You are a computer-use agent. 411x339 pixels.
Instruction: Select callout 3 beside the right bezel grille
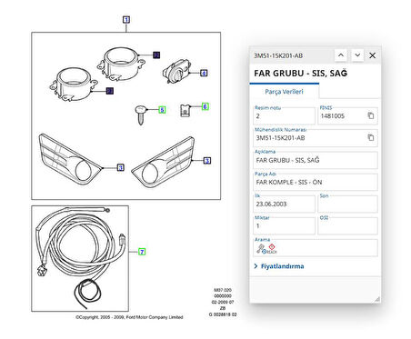click(x=207, y=161)
